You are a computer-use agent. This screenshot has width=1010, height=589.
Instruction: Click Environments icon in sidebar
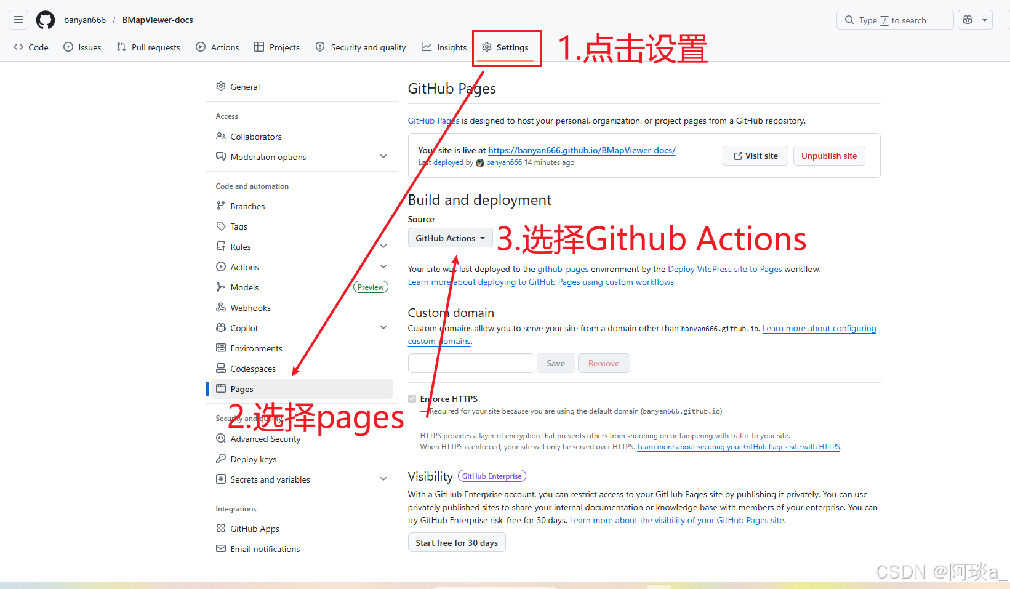221,348
